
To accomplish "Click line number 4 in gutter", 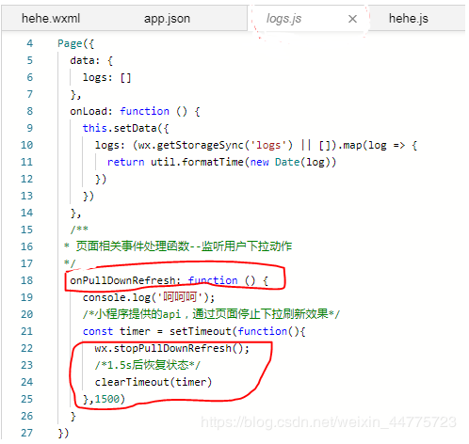I will (x=29, y=43).
